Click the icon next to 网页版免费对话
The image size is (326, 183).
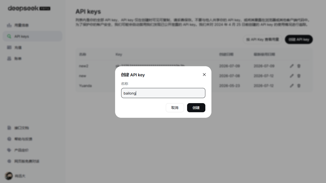click(x=9, y=161)
